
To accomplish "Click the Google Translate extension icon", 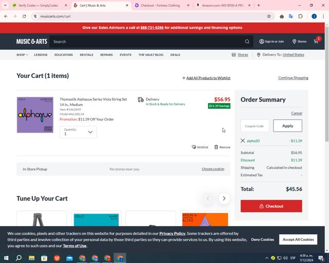I will click(291, 16).
